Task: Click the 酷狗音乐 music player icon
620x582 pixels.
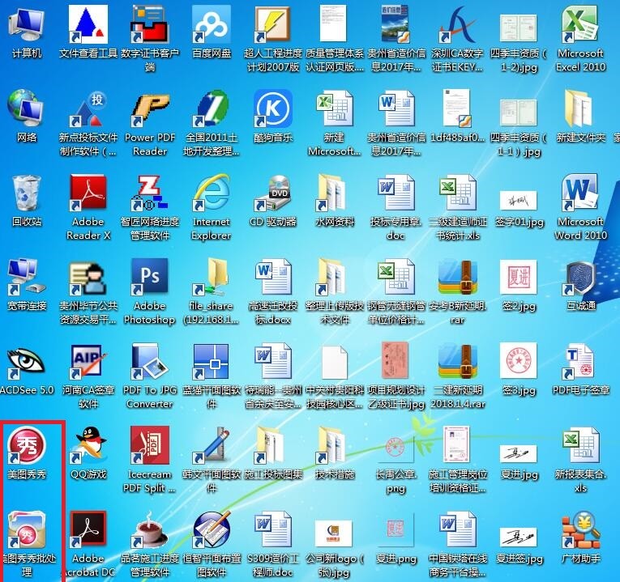Action: [x=273, y=109]
